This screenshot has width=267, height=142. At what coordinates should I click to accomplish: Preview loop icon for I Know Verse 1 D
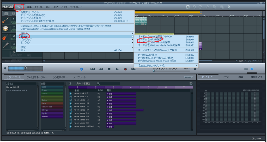(71, 110)
